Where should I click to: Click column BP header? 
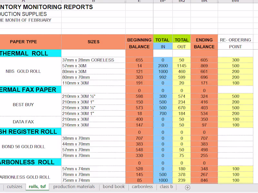163,1
